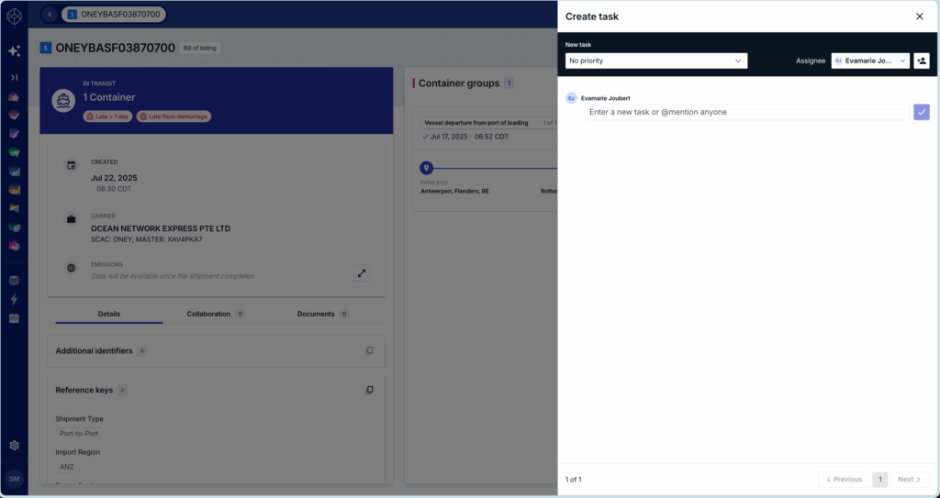Open the pink star sidebar icon
This screenshot has height=498, width=940.
15,97
